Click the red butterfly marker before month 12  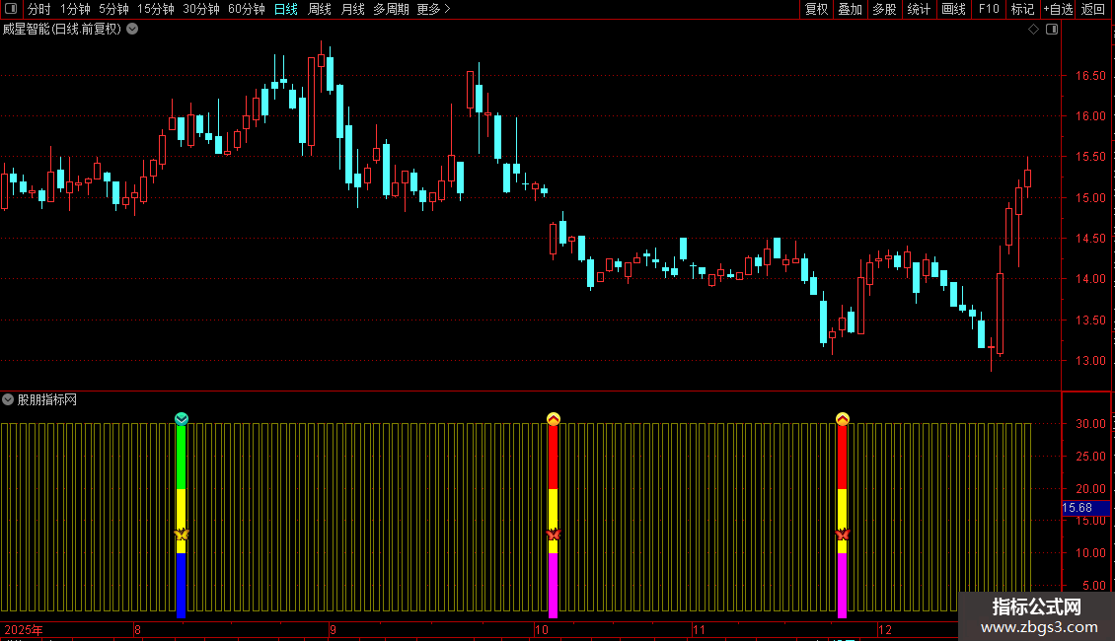(843, 534)
